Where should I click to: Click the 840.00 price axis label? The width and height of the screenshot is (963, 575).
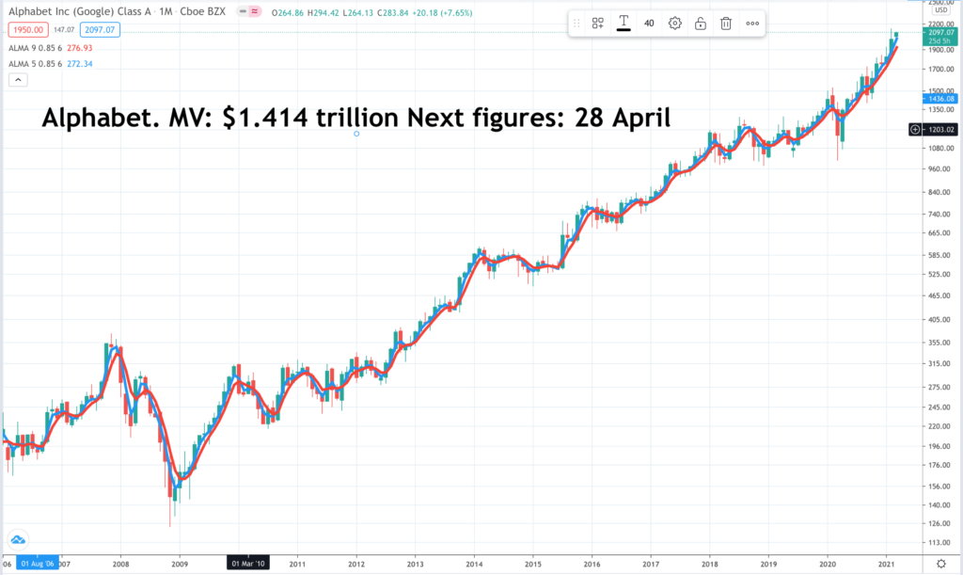tap(940, 192)
